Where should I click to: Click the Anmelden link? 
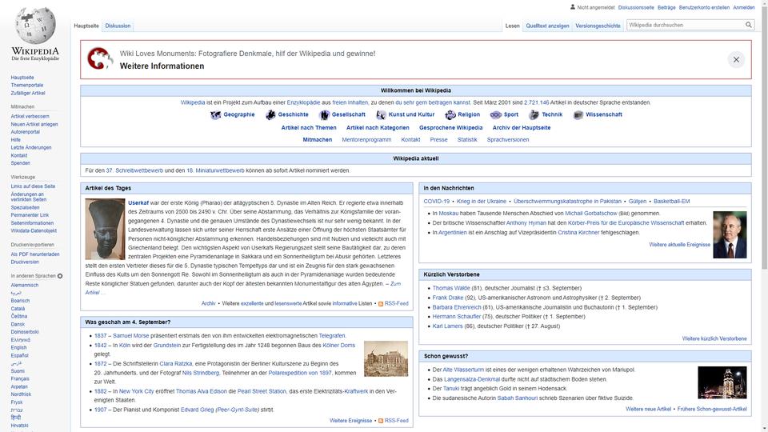(x=743, y=7)
